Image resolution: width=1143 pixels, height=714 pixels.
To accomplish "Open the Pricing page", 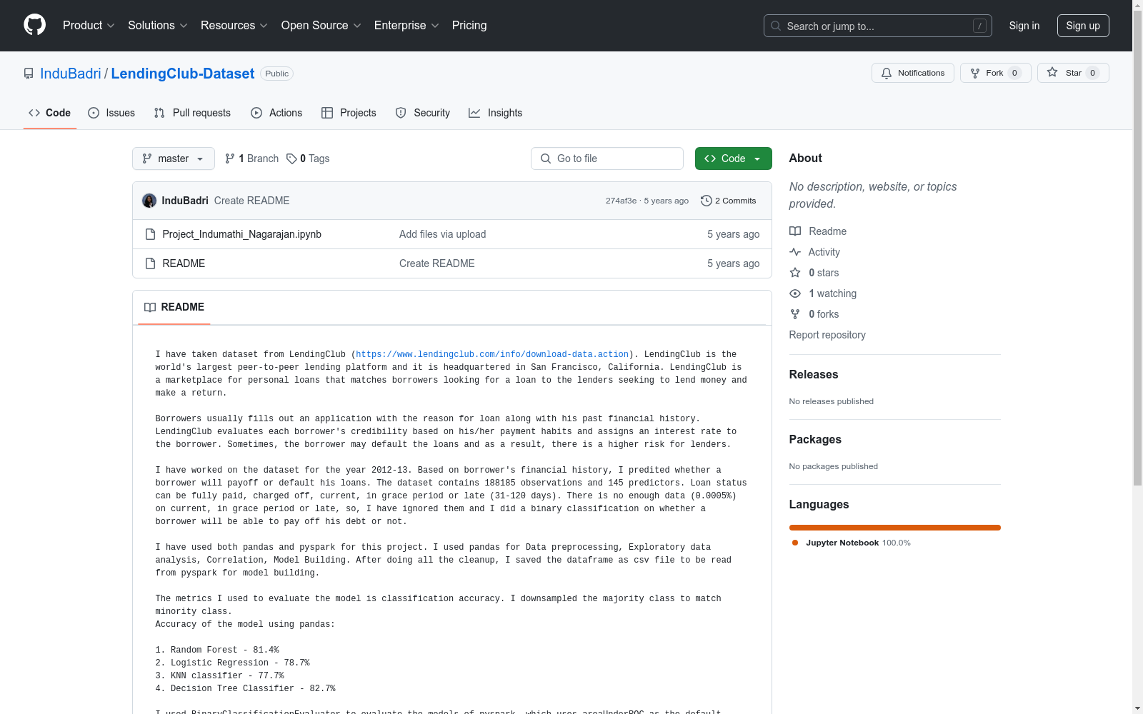I will click(469, 25).
